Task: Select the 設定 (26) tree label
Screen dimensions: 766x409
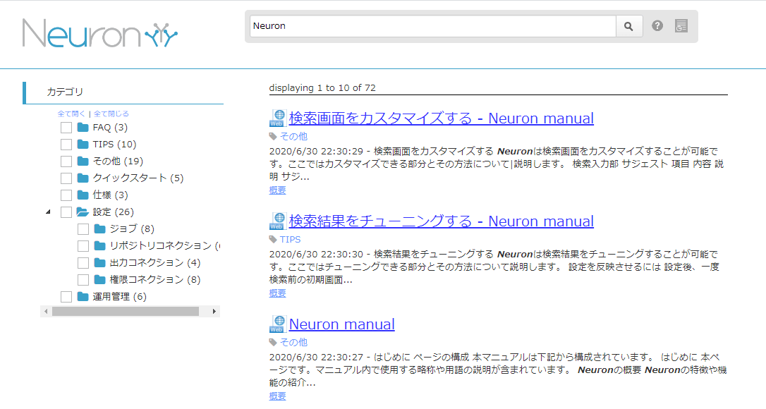Action: [x=114, y=212]
